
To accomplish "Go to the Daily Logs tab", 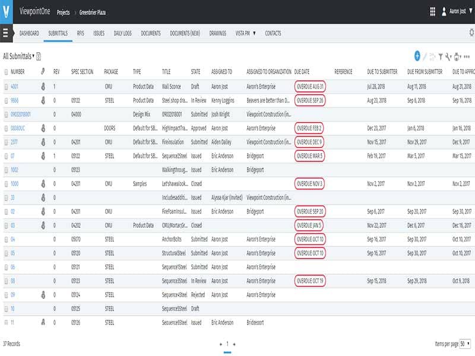I will 123,33.
